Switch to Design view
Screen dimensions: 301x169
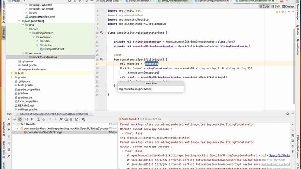point(288,6)
